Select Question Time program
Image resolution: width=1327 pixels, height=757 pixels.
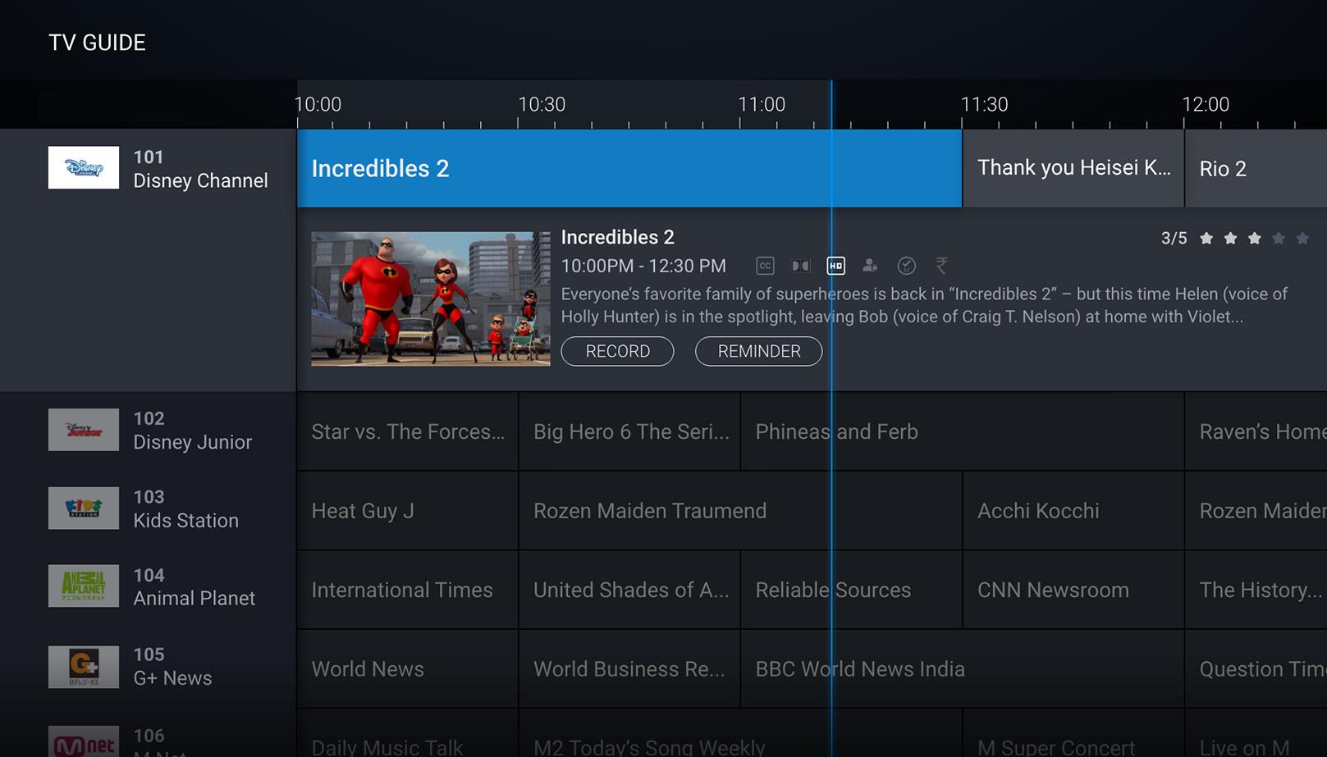tap(1256, 668)
